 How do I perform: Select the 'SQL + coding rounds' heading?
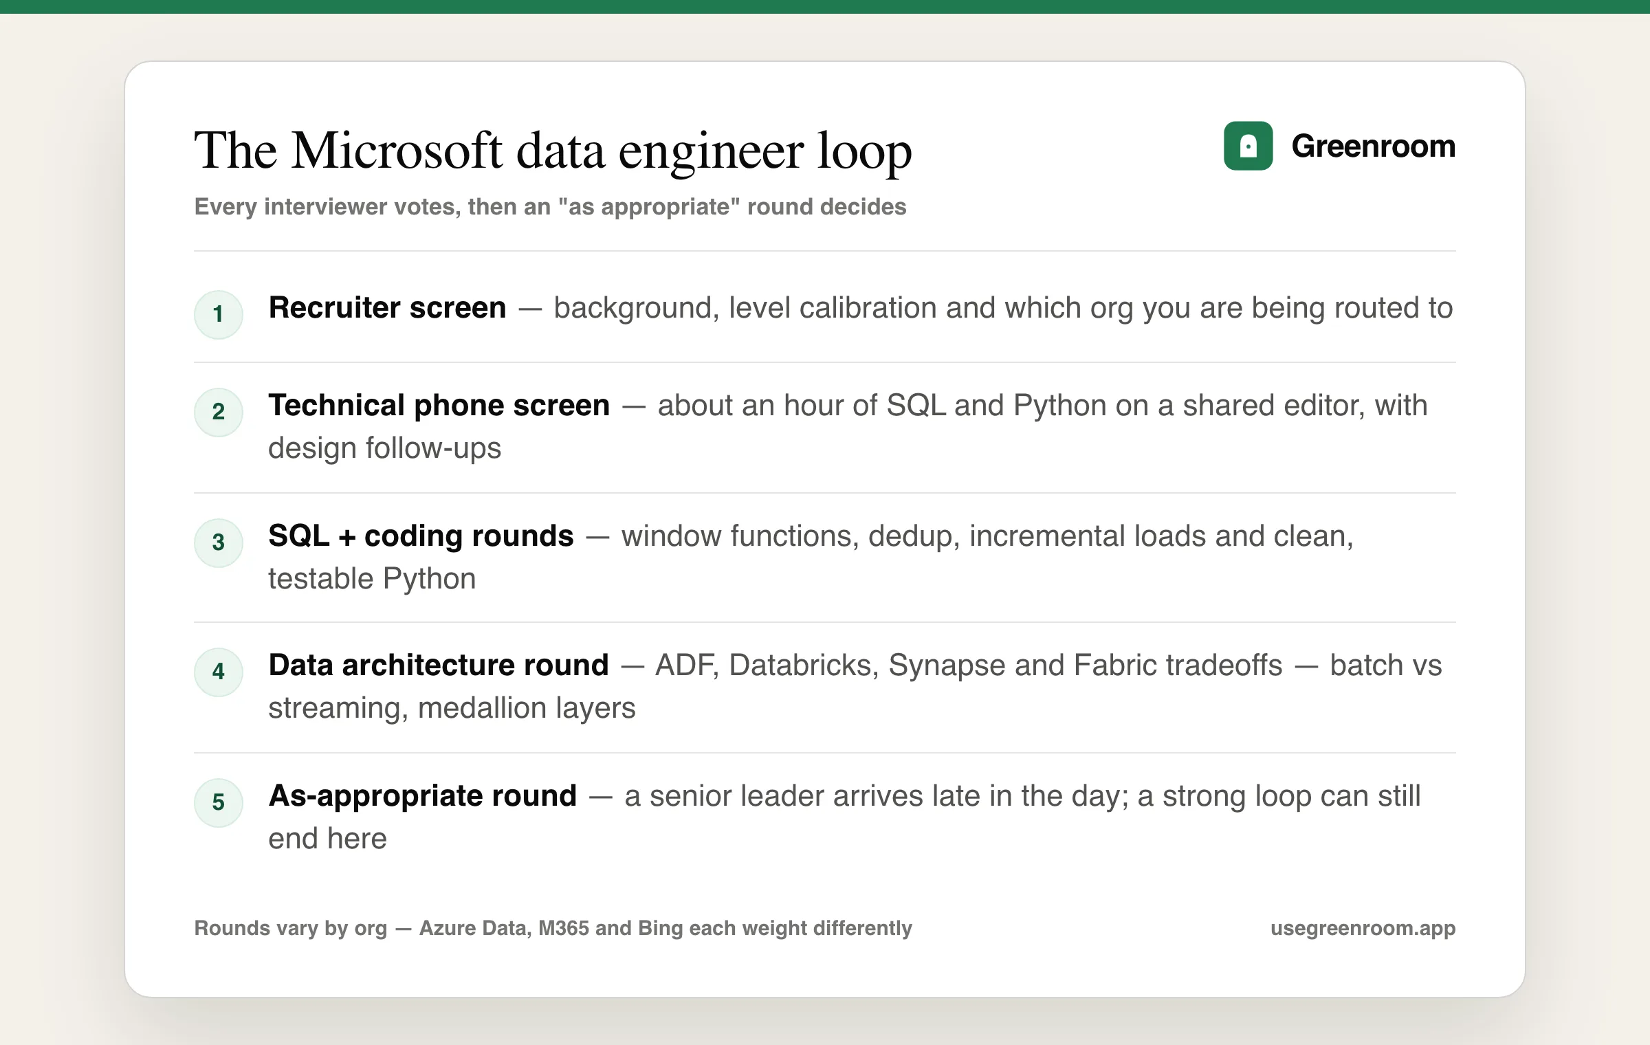click(x=421, y=536)
